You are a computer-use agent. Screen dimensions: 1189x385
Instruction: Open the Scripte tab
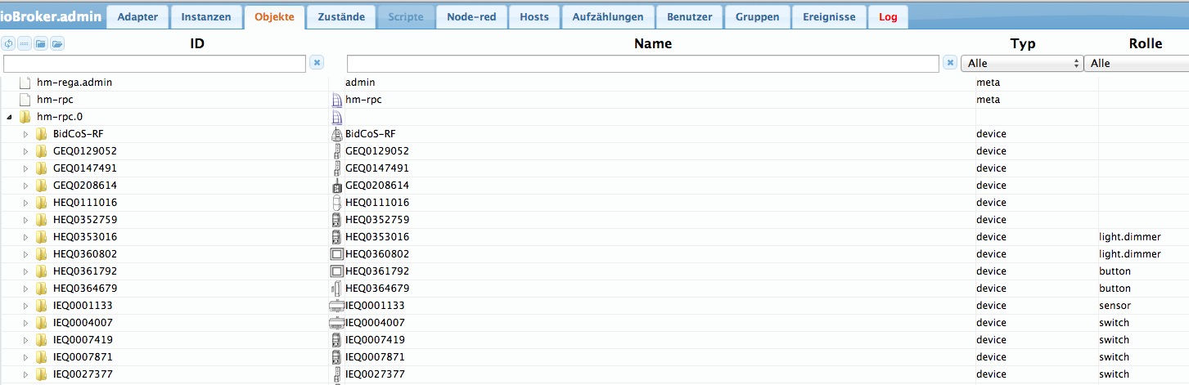(406, 17)
